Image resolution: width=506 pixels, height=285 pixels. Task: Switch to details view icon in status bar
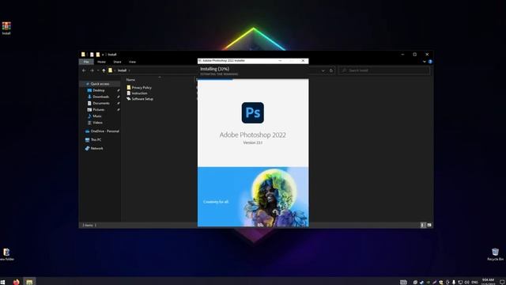coord(423,225)
